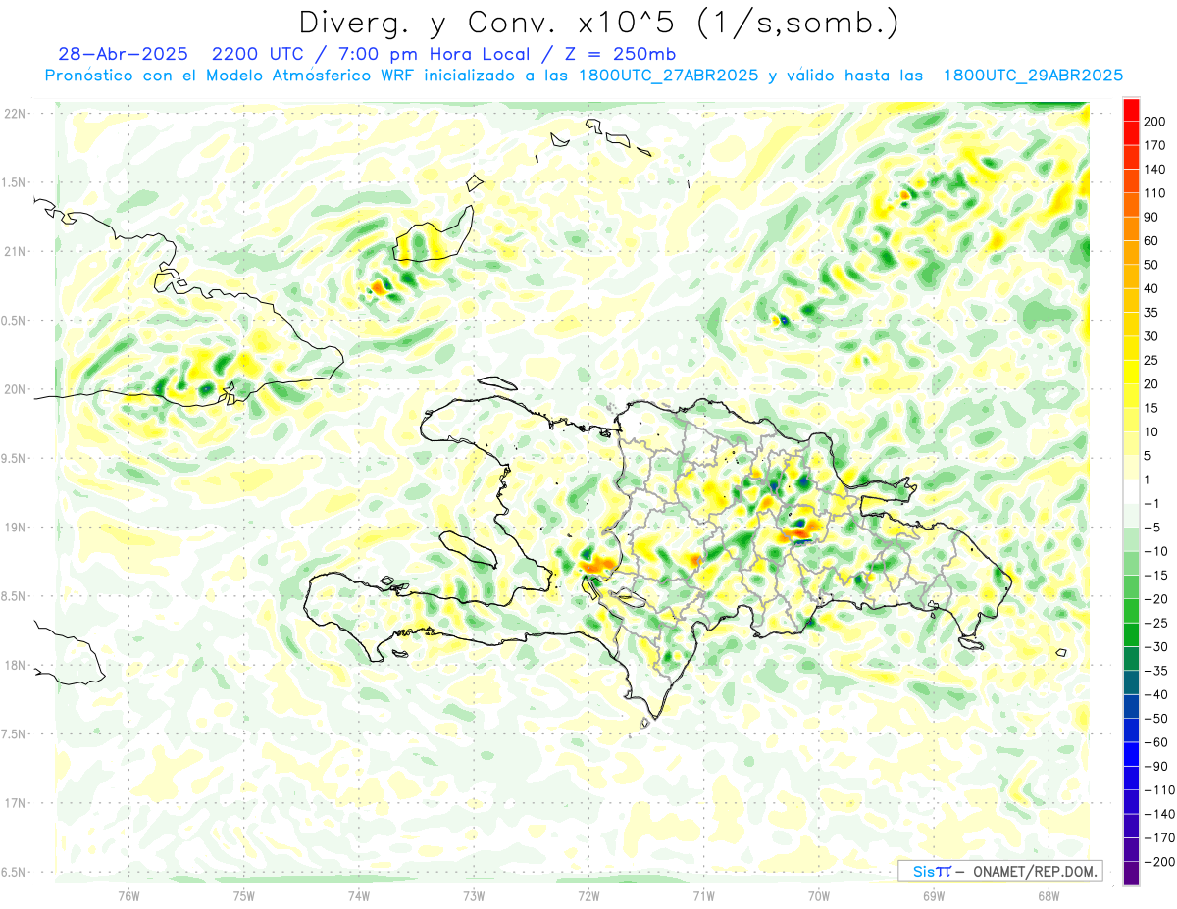Click the '19N' latitude axis label
1177x909 pixels.
15,528
